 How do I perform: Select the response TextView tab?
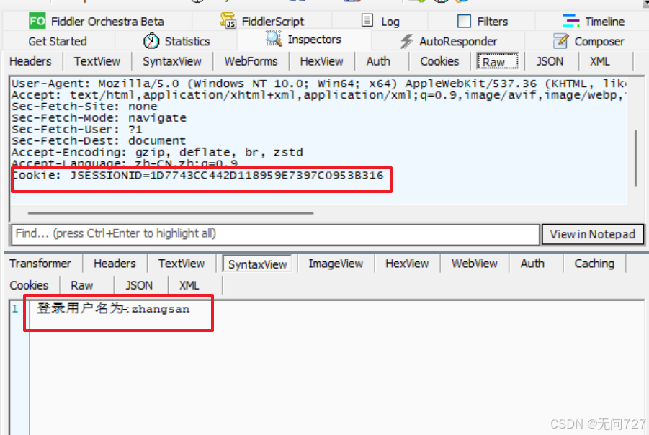(x=182, y=264)
